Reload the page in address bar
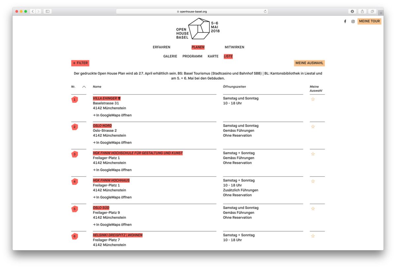This screenshot has width=396, height=268. (x=265, y=12)
